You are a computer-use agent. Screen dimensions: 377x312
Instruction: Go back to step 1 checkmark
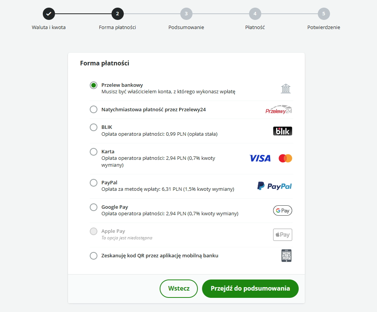pyautogui.click(x=49, y=14)
